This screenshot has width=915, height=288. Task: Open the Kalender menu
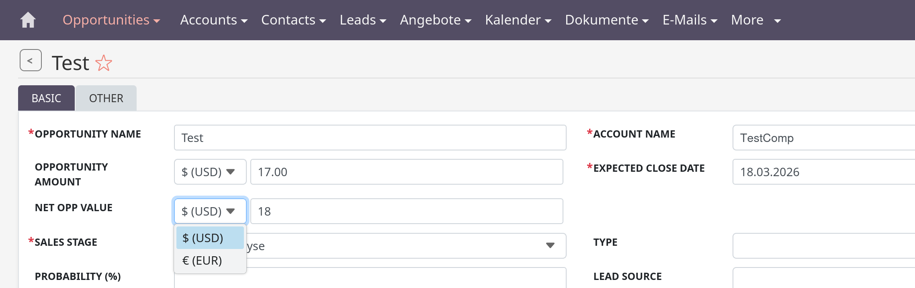[518, 20]
